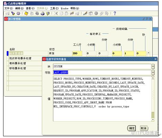162x138 pixels.
Task: Open the list of values for 块 field
Action: tap(153, 66)
